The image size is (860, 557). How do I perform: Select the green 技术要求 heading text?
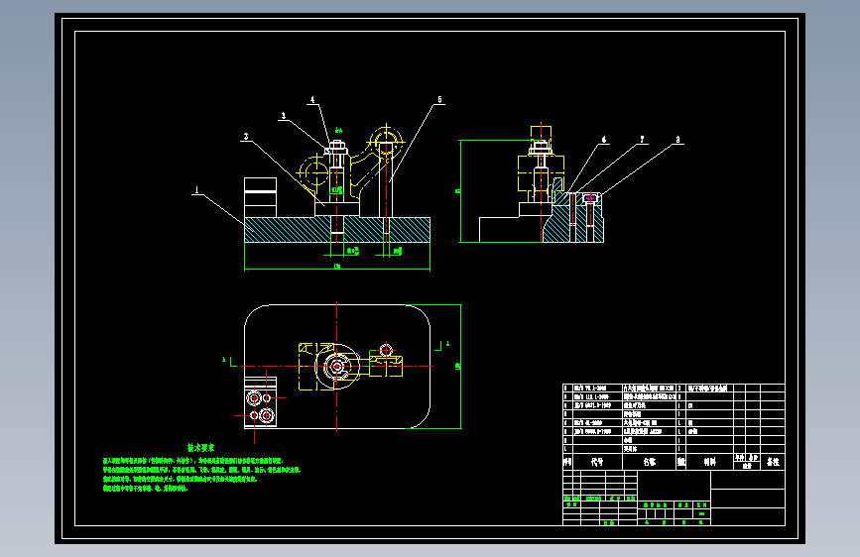pos(201,448)
